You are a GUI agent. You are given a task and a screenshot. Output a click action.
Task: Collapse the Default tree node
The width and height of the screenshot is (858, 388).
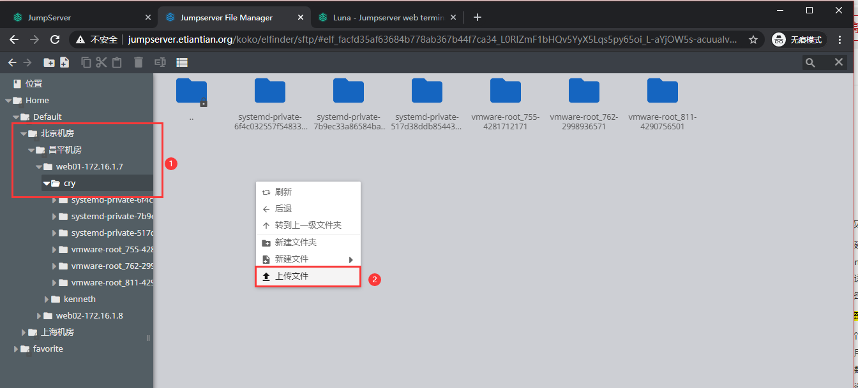pos(16,117)
